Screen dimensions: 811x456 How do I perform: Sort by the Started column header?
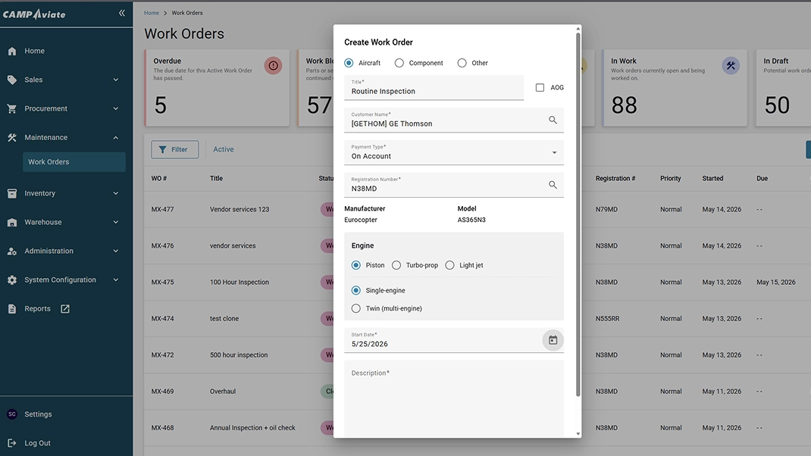coord(712,178)
